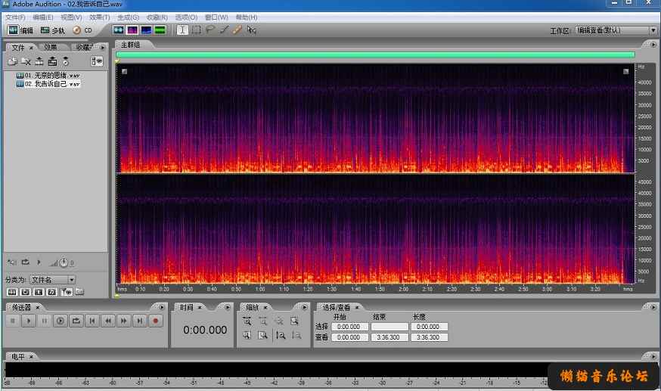Open 帮助(H) menu

[x=247, y=17]
